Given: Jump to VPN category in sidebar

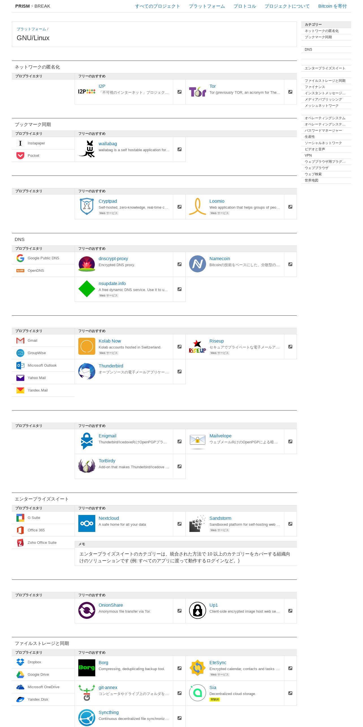Looking at the screenshot, I should pos(326,155).
